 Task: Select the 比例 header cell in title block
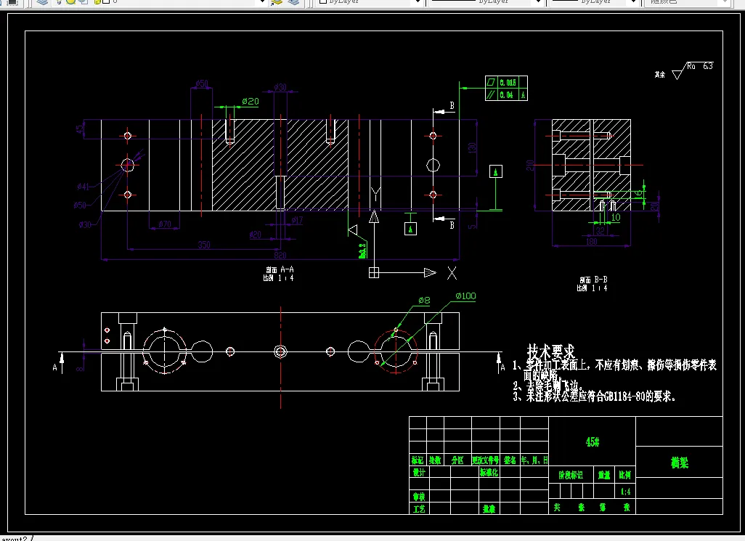point(624,475)
